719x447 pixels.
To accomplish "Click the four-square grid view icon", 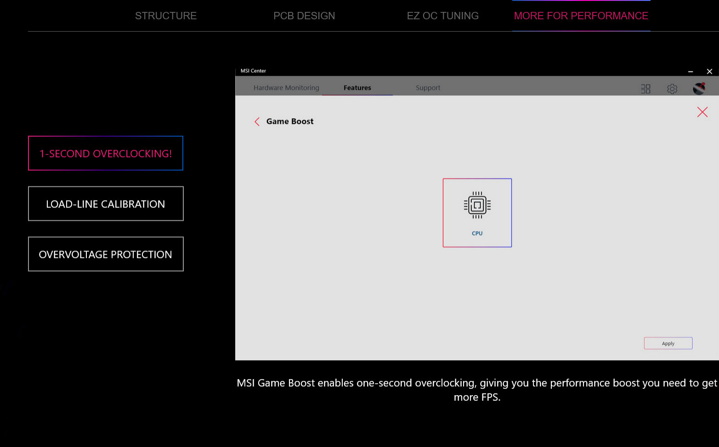I will pyautogui.click(x=645, y=89).
